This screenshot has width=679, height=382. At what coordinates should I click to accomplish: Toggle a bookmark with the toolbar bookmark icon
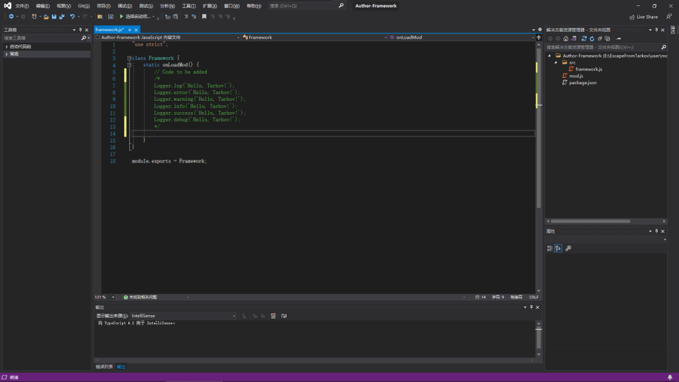tap(204, 17)
